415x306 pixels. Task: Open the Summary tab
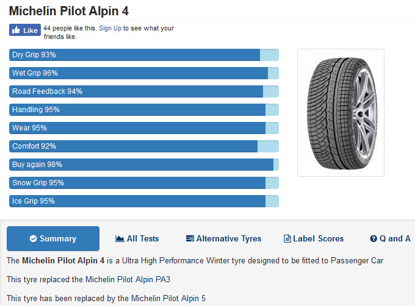pos(53,238)
